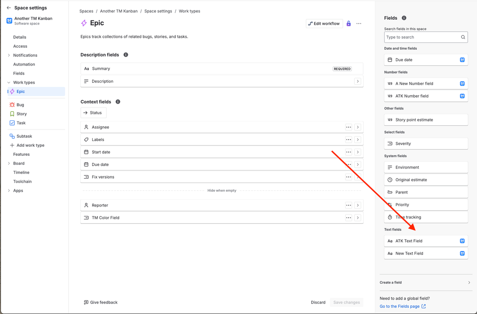Select the Parent system field
Screen dimensions: 477x314
coord(425,192)
